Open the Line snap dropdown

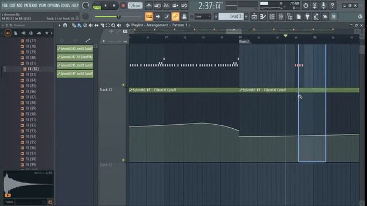(202, 17)
